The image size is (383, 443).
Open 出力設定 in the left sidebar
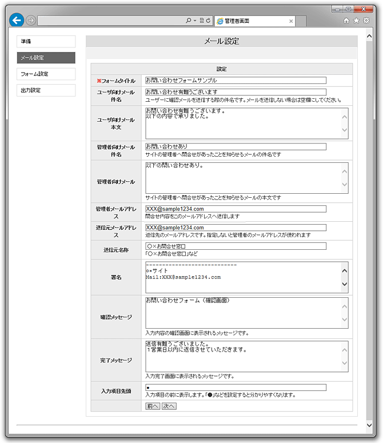46,90
